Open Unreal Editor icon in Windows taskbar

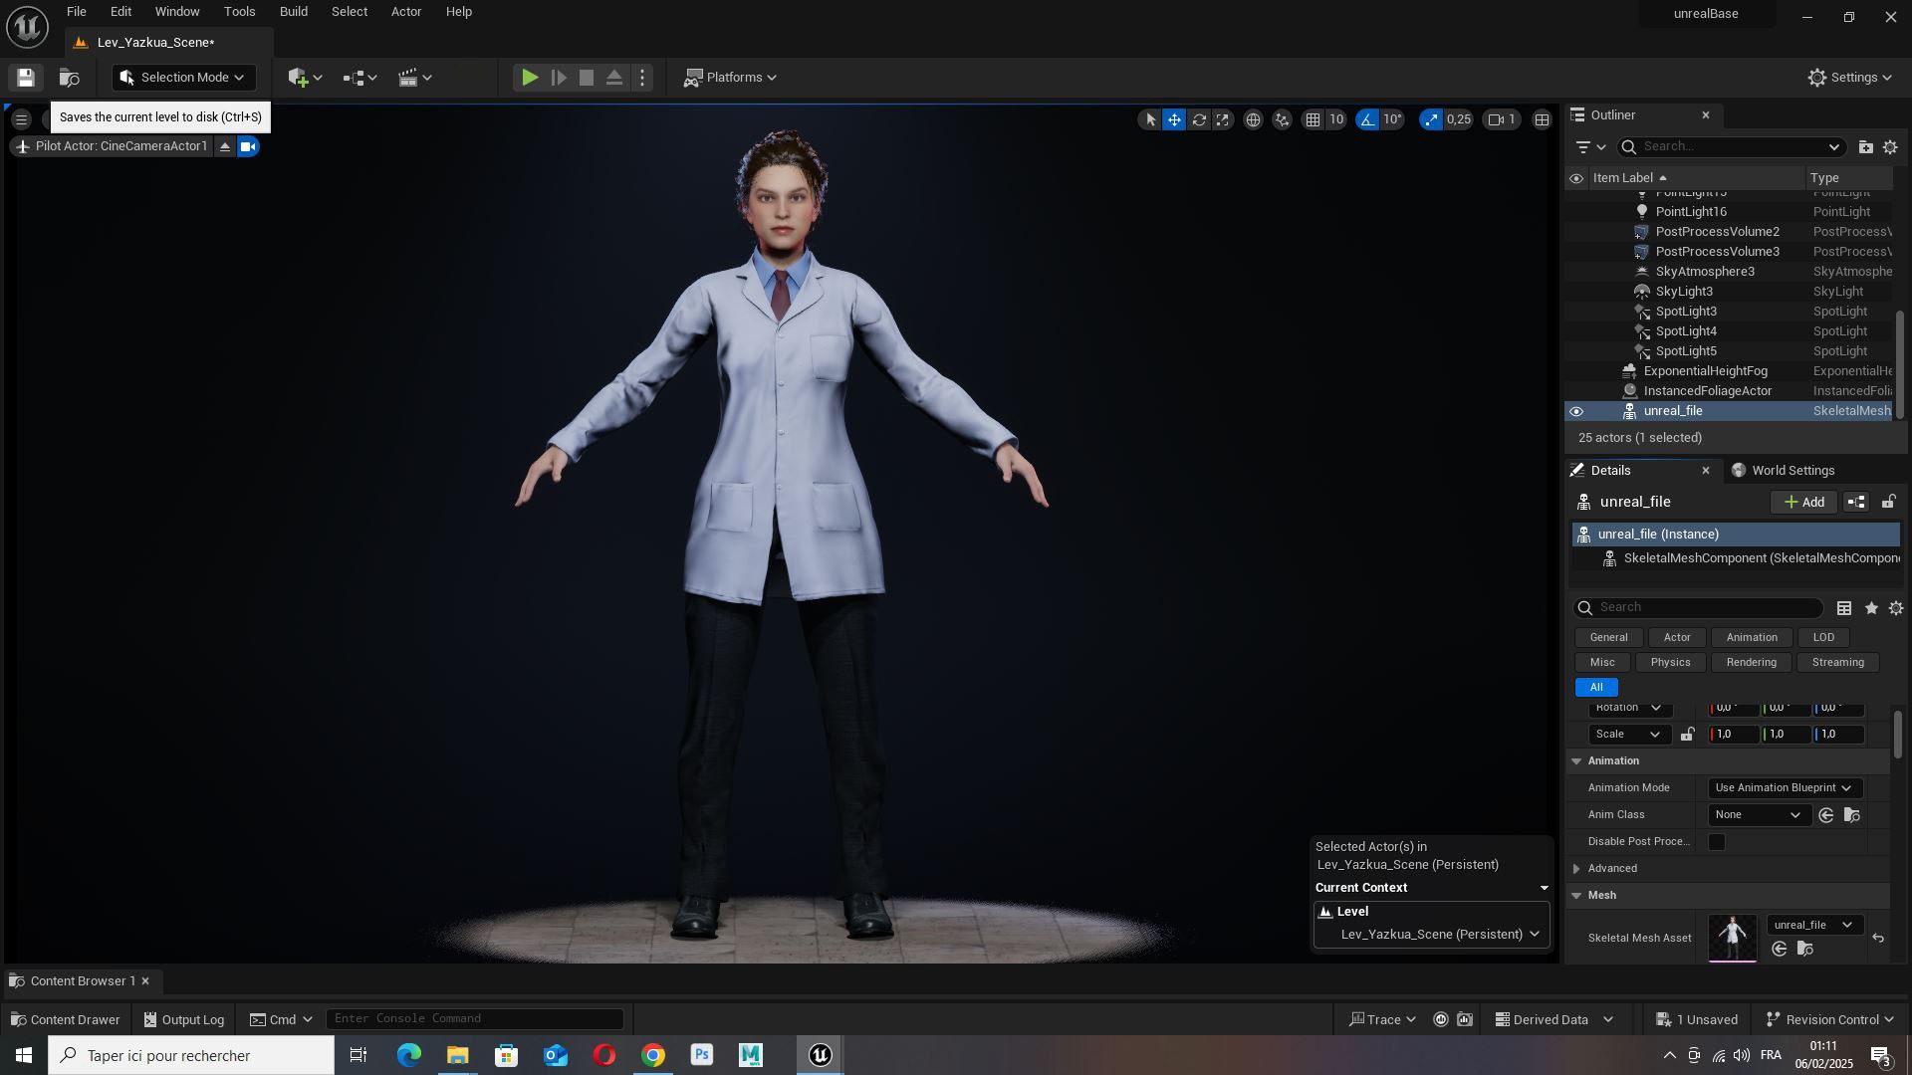(820, 1056)
